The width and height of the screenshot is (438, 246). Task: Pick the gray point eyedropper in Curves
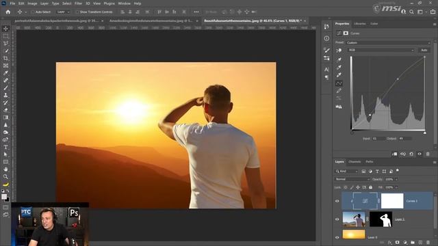click(339, 67)
